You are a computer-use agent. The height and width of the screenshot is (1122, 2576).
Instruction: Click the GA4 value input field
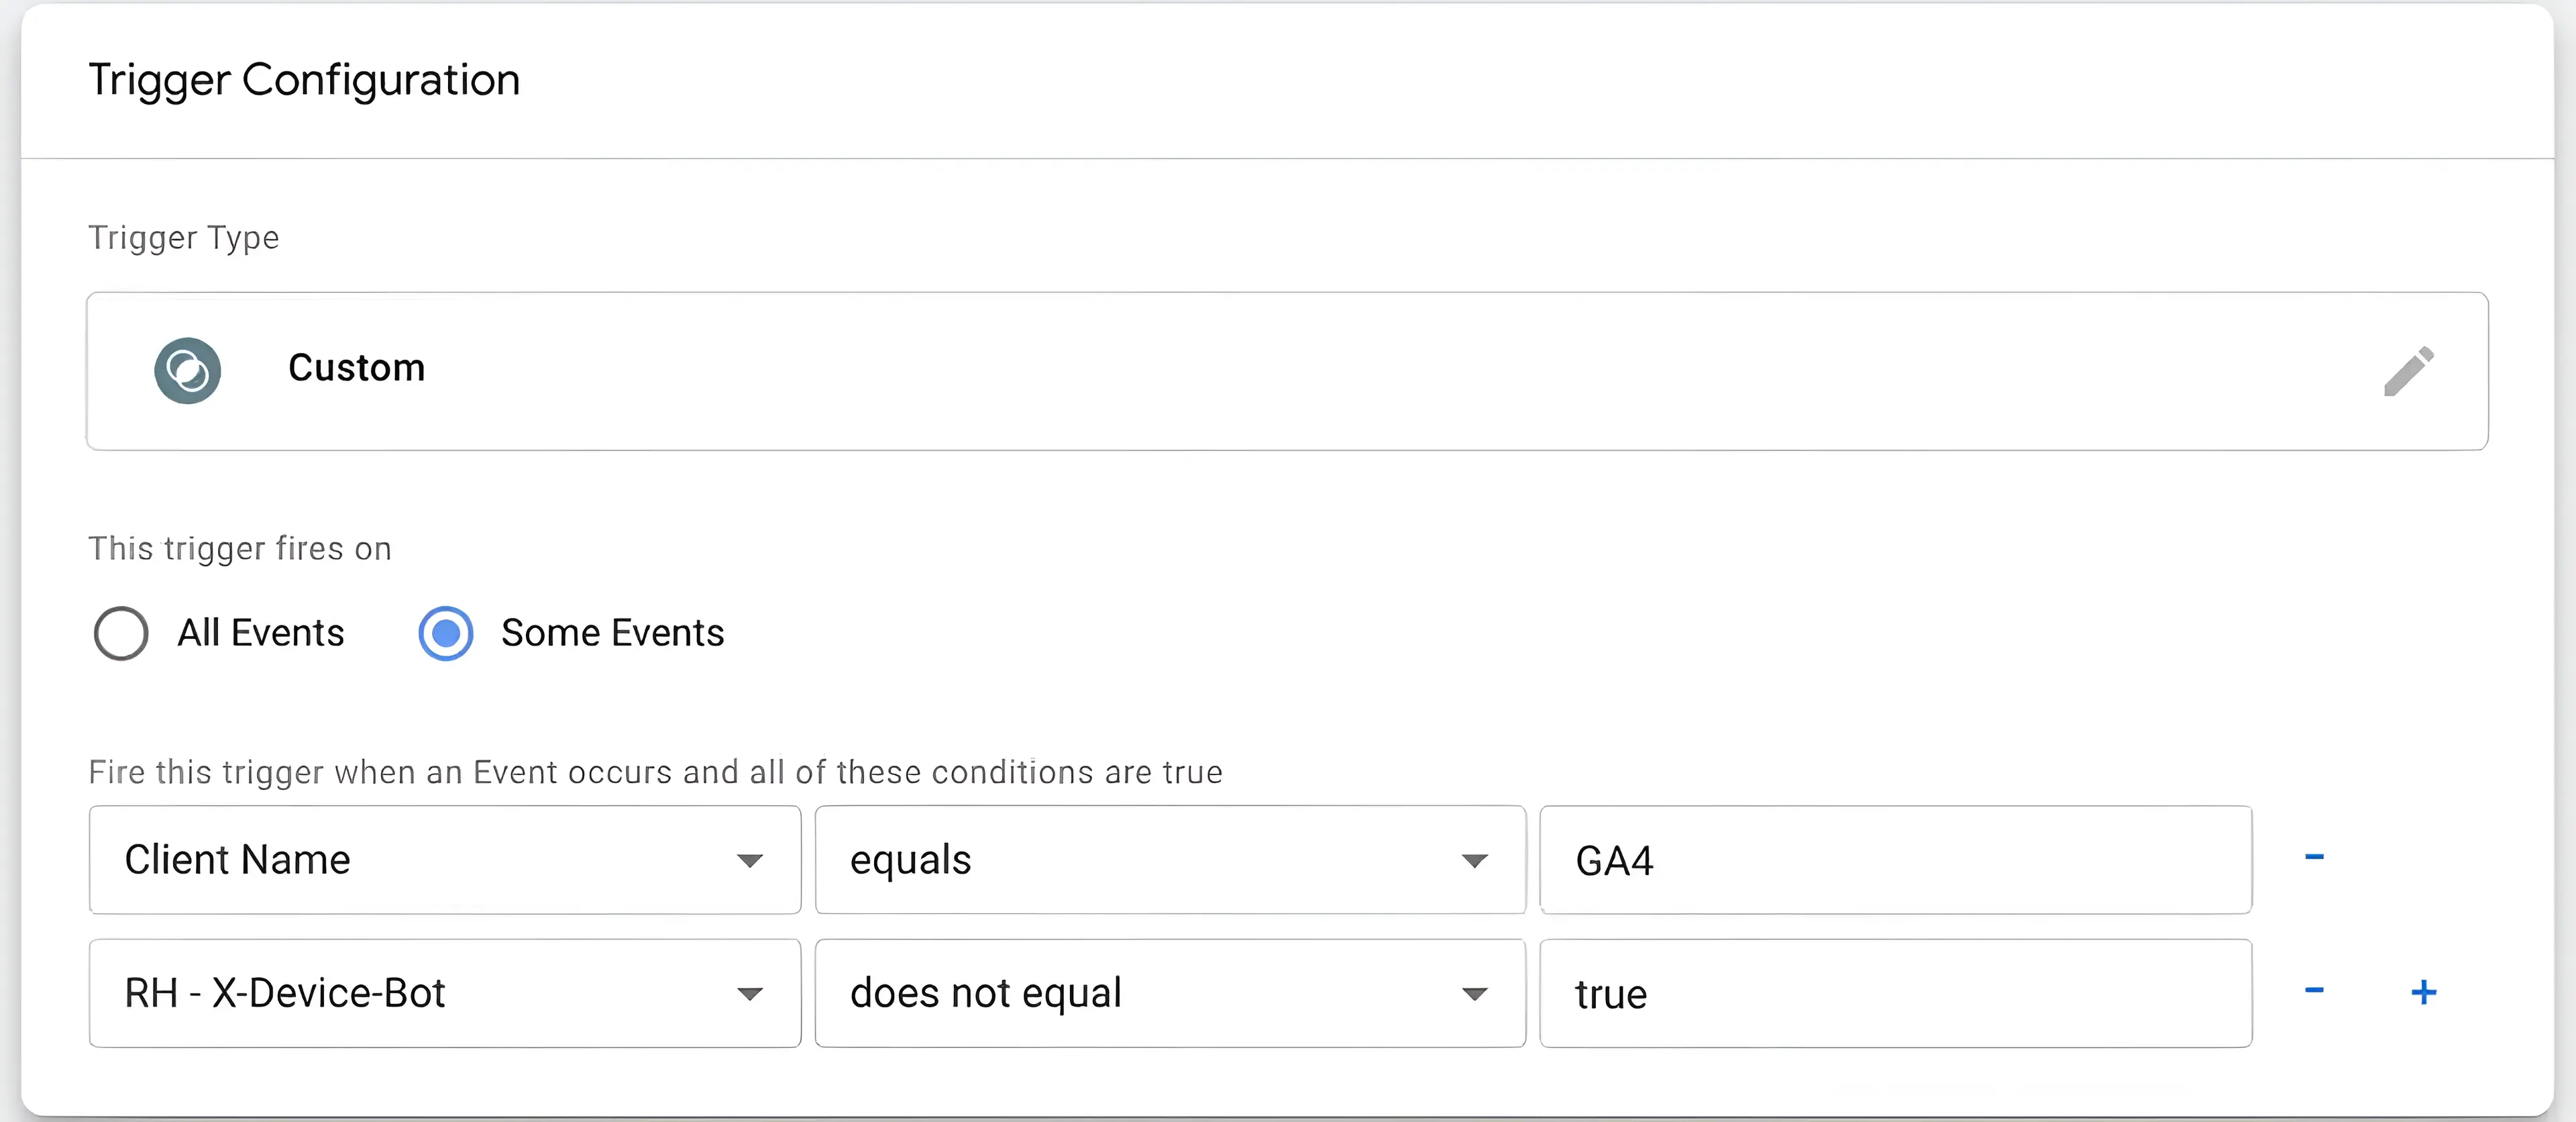(1895, 860)
